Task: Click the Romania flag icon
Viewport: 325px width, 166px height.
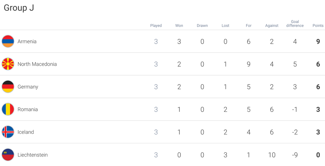Action: pyautogui.click(x=8, y=109)
